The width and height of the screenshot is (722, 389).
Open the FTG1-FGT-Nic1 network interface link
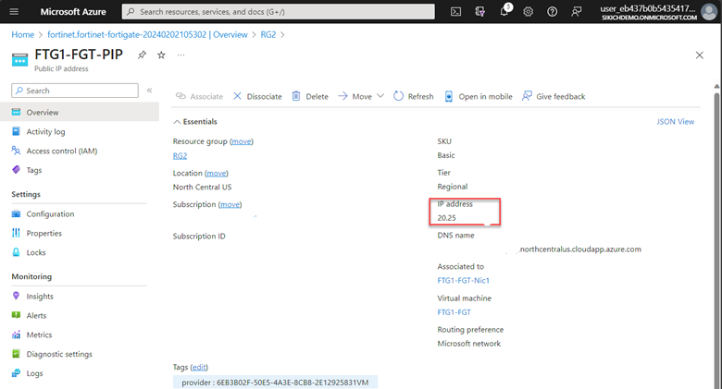[463, 280]
